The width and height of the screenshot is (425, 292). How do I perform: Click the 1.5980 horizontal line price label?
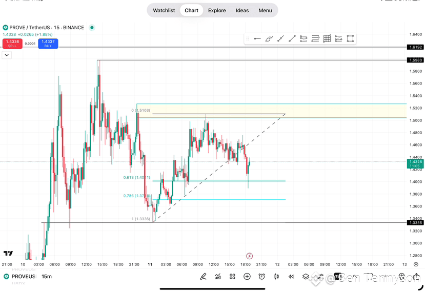pos(415,60)
